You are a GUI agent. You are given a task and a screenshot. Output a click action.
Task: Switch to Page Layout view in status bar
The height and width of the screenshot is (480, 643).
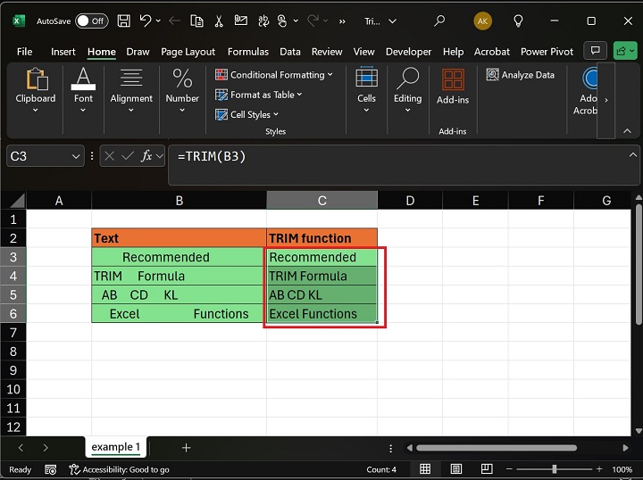pos(456,469)
